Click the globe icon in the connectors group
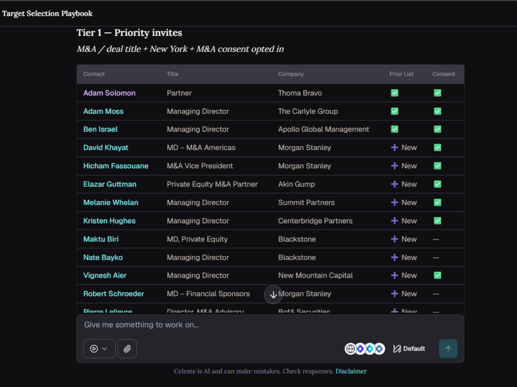 click(350, 349)
